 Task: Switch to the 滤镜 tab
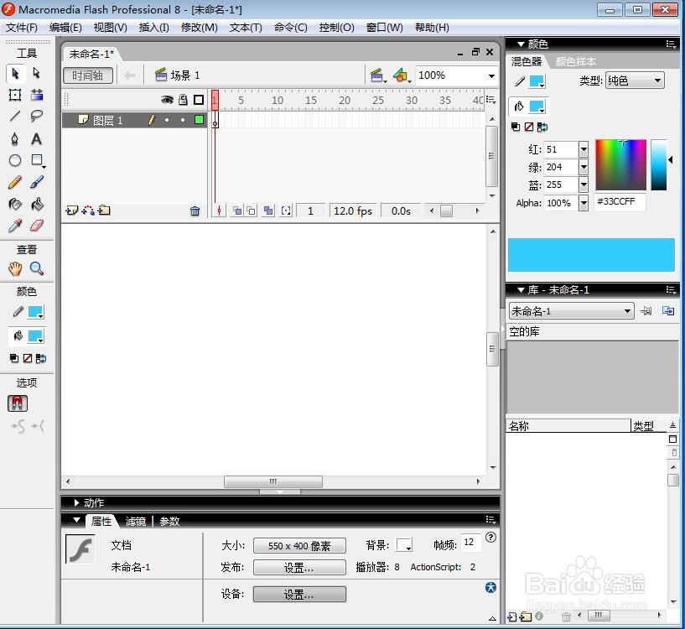click(136, 521)
